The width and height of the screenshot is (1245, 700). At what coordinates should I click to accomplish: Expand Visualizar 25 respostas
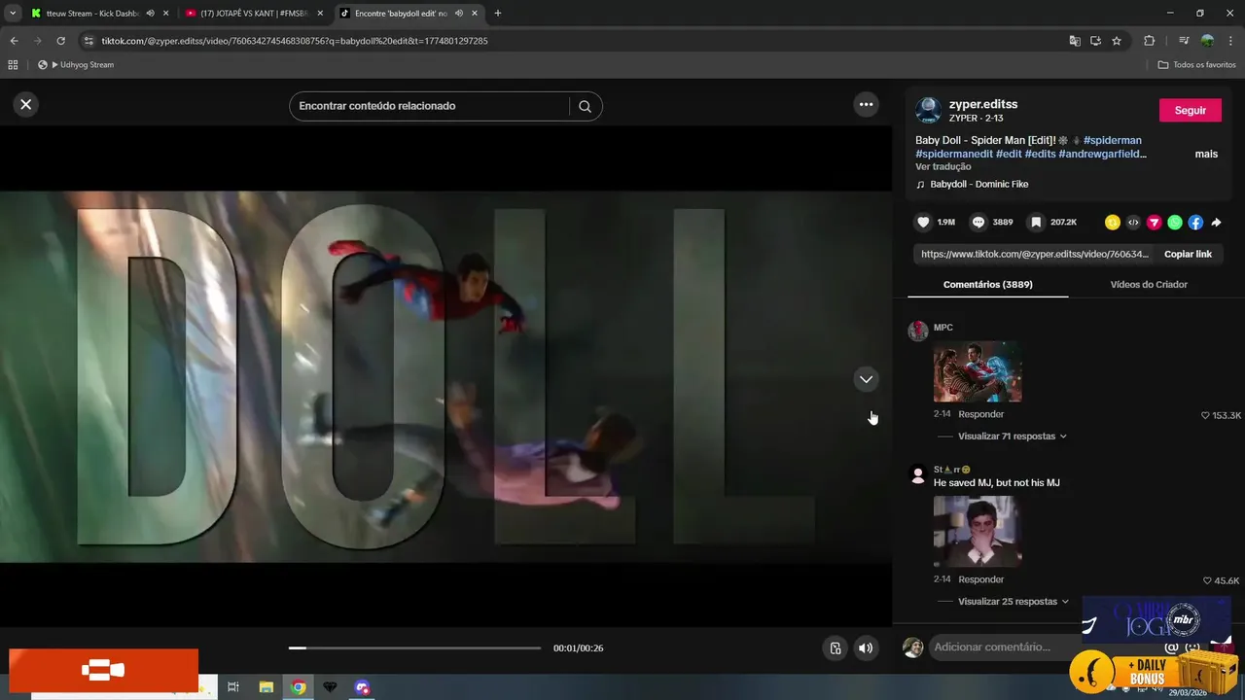click(1014, 602)
